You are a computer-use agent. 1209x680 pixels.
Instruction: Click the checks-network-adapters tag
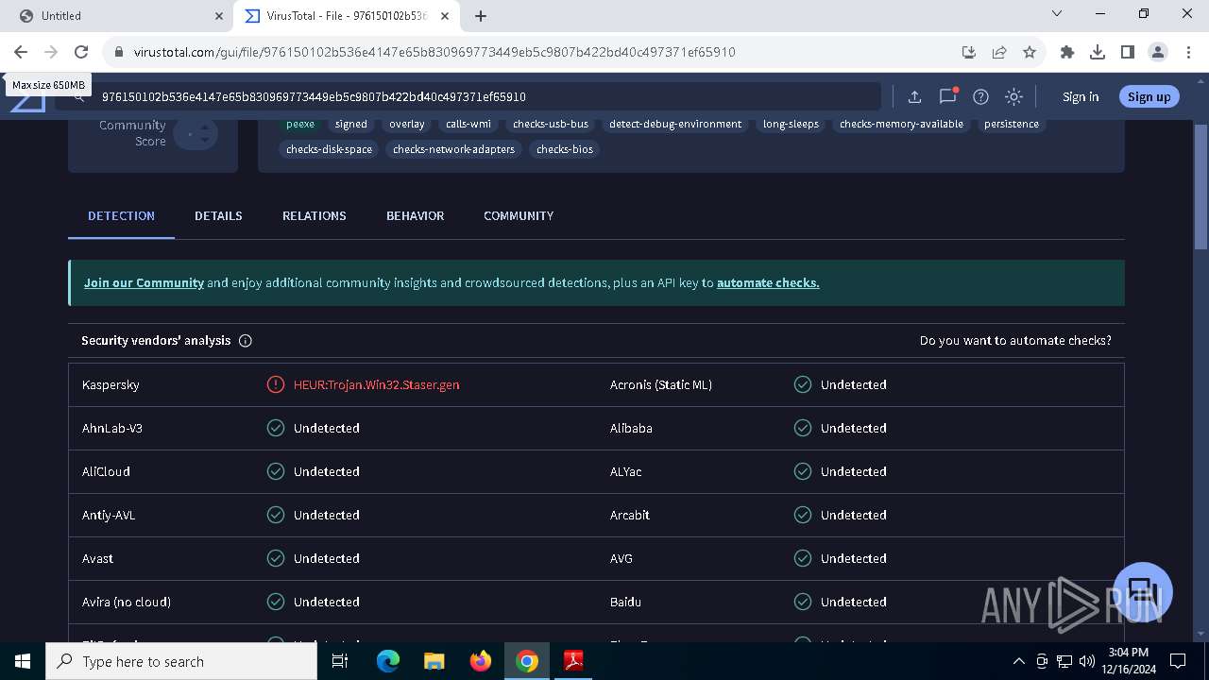pos(453,149)
